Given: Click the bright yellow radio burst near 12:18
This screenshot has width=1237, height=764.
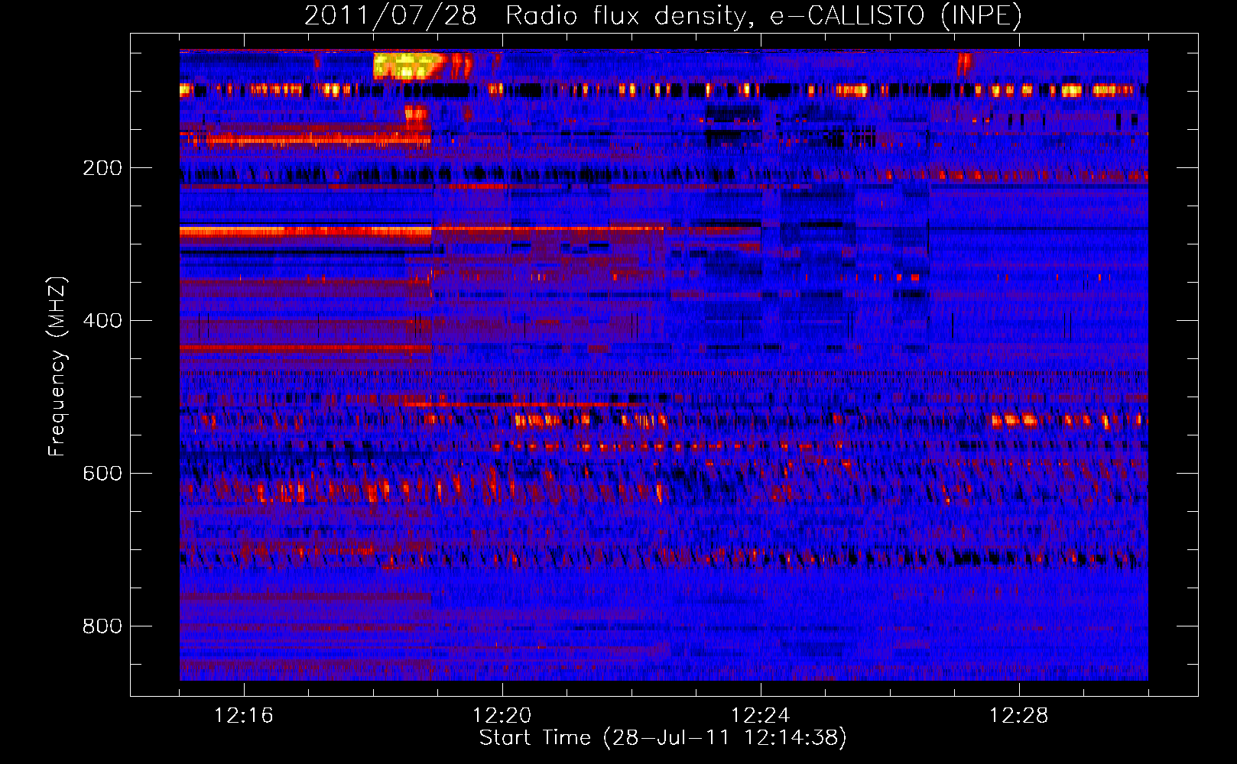Looking at the screenshot, I should [x=407, y=66].
